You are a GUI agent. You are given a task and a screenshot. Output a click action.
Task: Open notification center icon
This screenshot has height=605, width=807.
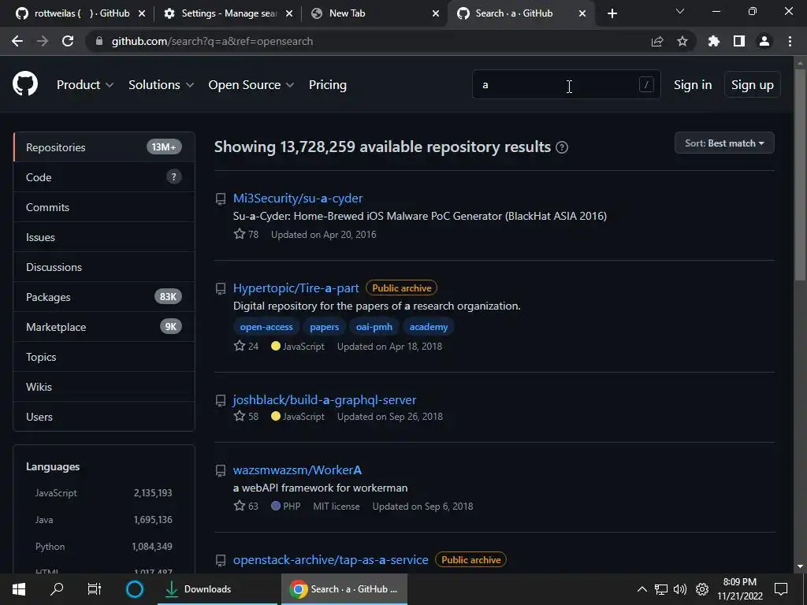(781, 589)
